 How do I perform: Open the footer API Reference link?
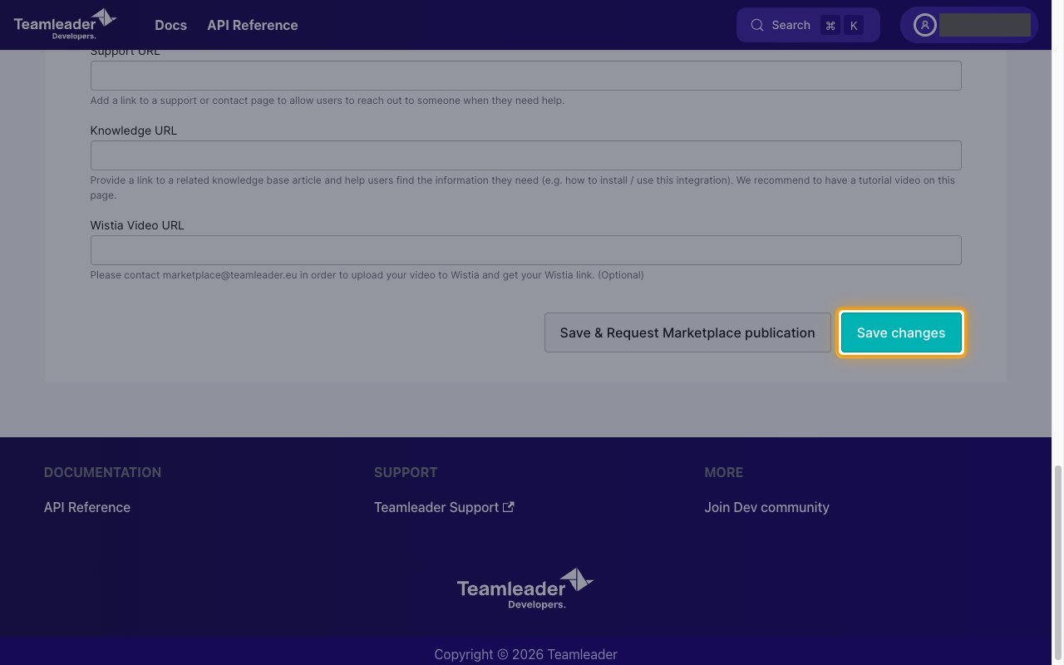pyautogui.click(x=87, y=507)
